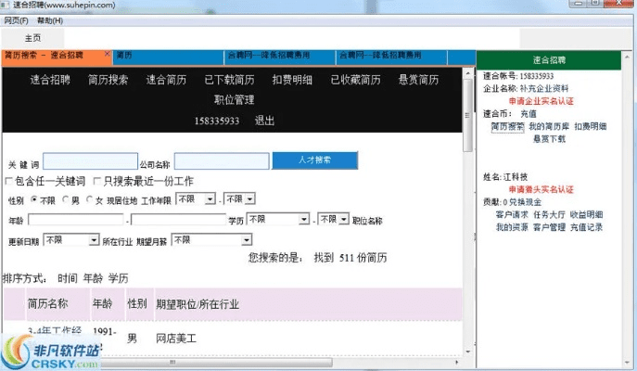Sort results by 学历
This screenshot has width=637, height=371.
118,278
